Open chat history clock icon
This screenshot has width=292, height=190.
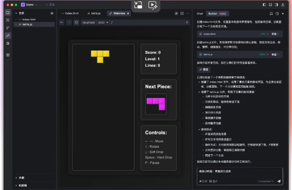click(277, 14)
